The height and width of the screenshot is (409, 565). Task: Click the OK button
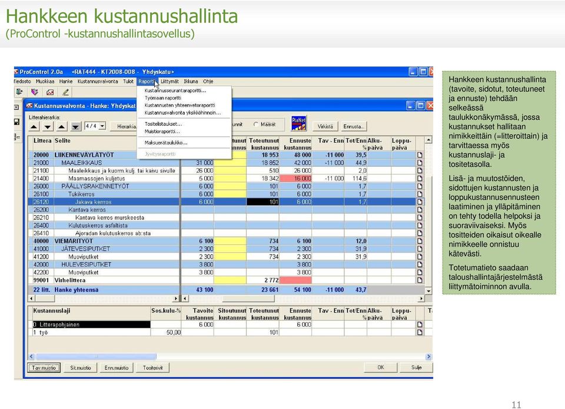(381, 367)
